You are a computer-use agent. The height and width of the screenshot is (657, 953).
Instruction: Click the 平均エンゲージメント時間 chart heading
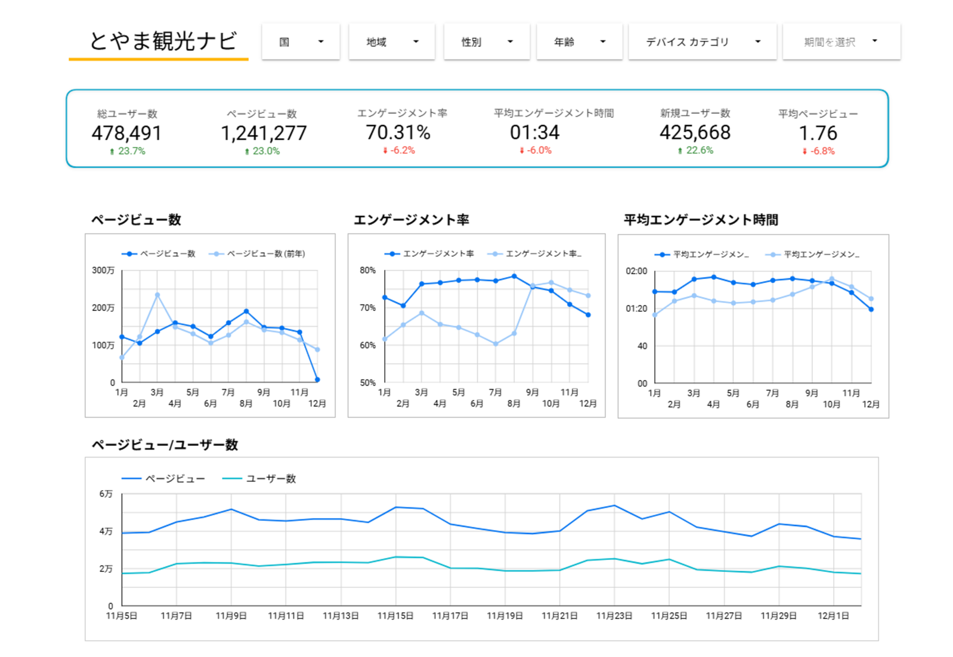point(701,220)
